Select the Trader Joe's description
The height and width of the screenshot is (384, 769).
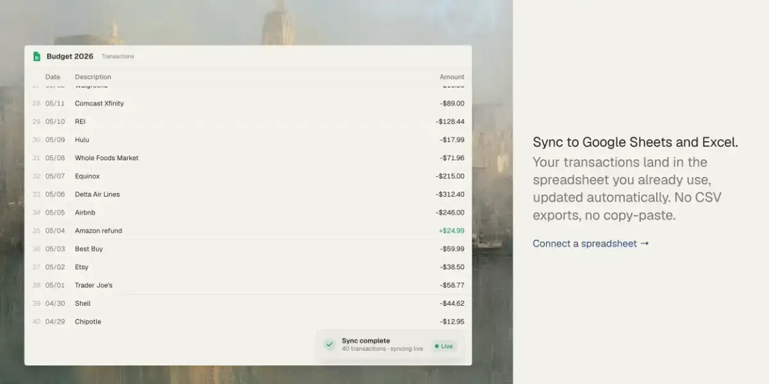(x=94, y=285)
